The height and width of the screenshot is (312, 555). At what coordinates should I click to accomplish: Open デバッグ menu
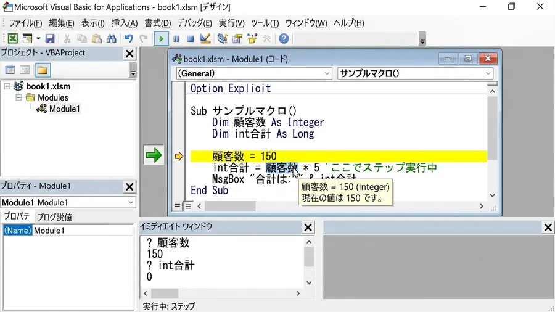coord(194,23)
